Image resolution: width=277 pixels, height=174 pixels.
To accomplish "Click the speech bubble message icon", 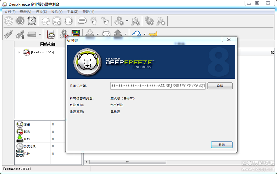I will pyautogui.click(x=82, y=21).
